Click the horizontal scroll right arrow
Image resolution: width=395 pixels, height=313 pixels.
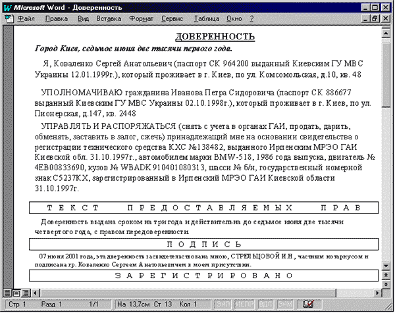coord(378,293)
